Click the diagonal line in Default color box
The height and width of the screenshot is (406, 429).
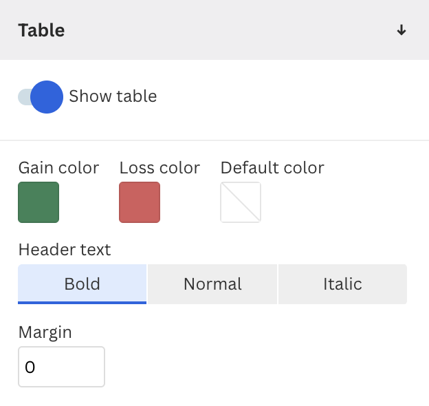point(241,202)
